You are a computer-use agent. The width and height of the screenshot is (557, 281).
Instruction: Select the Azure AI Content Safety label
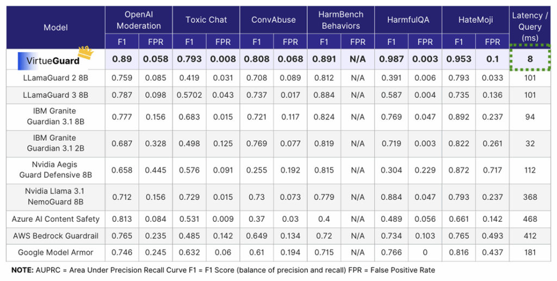[56, 219]
